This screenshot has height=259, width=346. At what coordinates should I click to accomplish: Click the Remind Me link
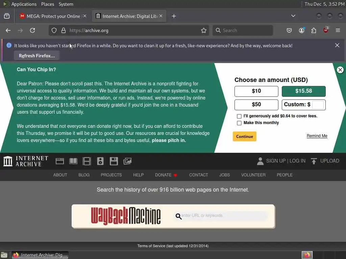[x=317, y=136]
